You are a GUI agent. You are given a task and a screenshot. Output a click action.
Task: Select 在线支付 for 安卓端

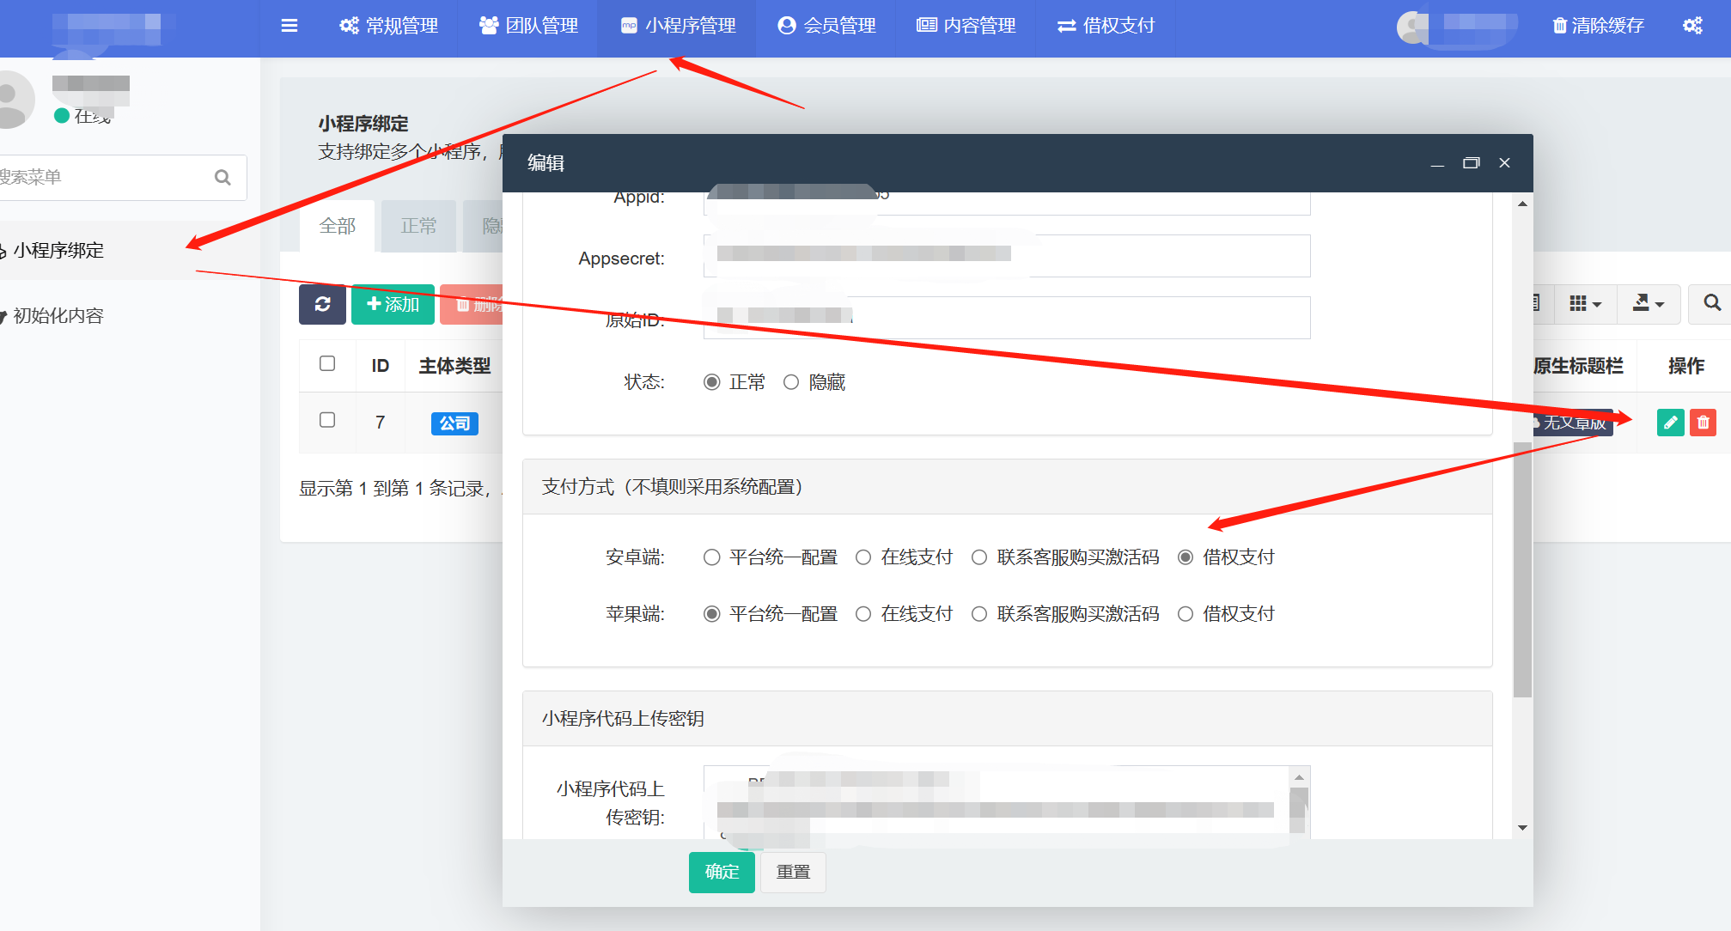pos(863,557)
